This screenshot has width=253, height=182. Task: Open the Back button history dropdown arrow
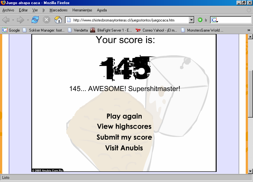[x=13, y=20]
